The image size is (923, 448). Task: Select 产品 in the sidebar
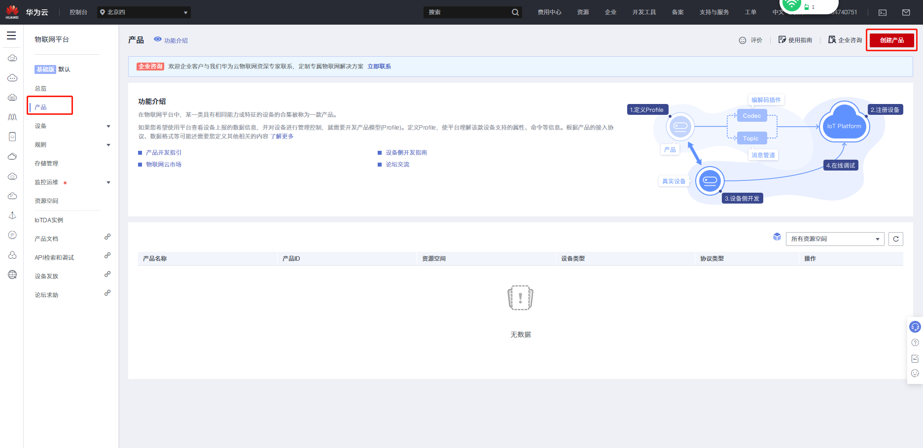[40, 107]
